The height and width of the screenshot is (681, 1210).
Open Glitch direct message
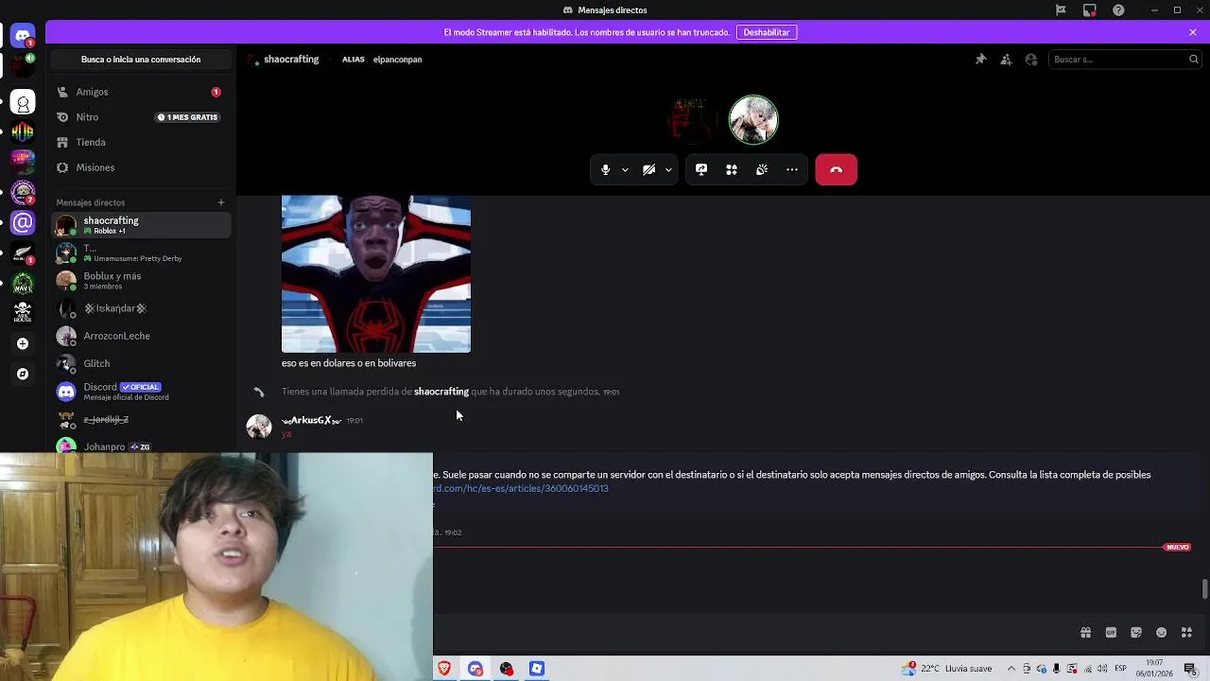pos(140,363)
